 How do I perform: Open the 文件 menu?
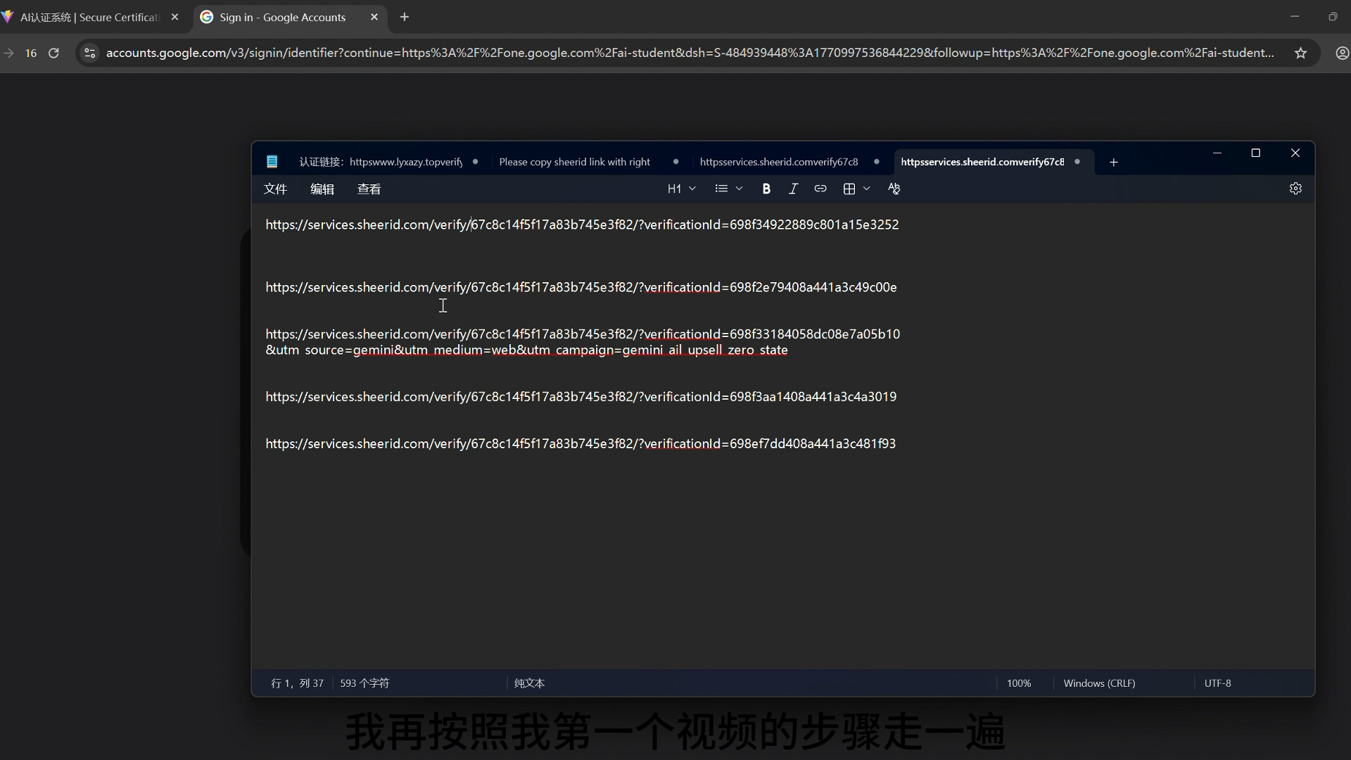[275, 189]
